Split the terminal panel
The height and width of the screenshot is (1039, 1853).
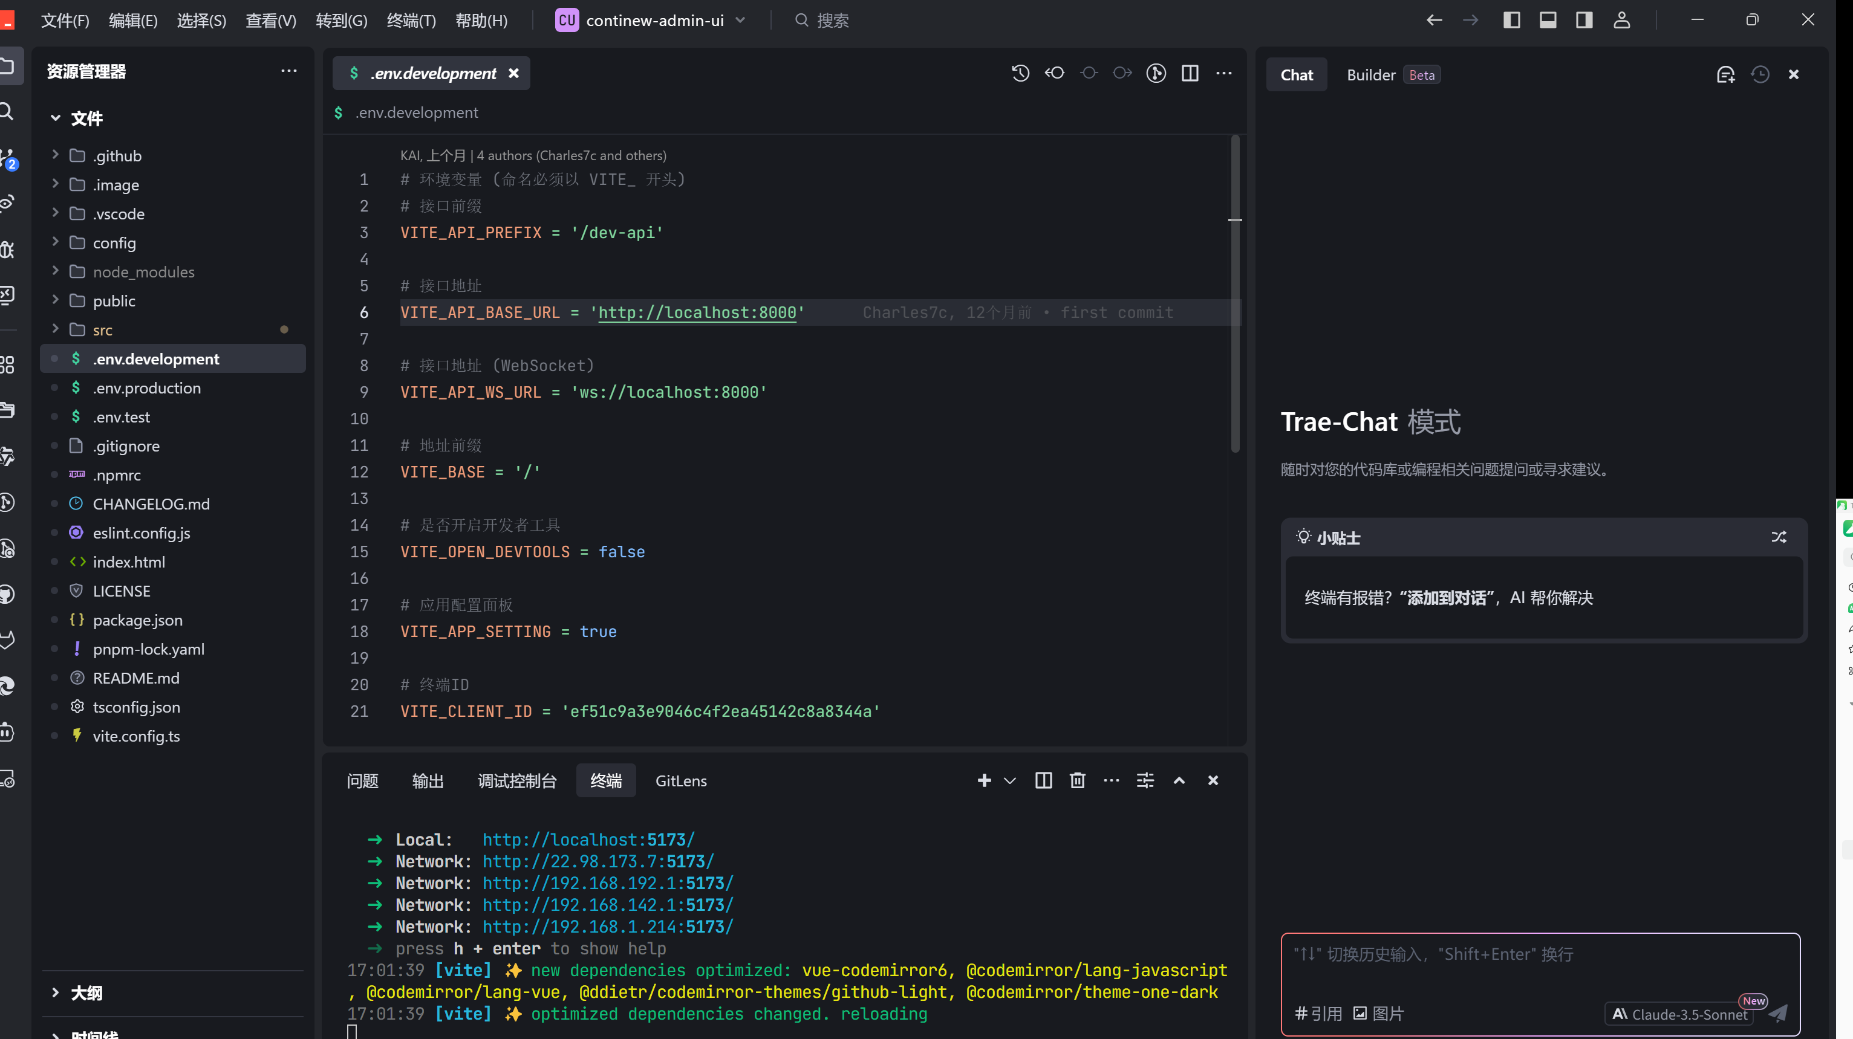click(1043, 780)
